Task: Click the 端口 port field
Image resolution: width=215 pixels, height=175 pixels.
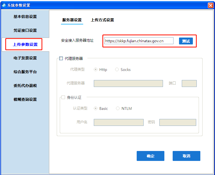Action: tap(189, 83)
